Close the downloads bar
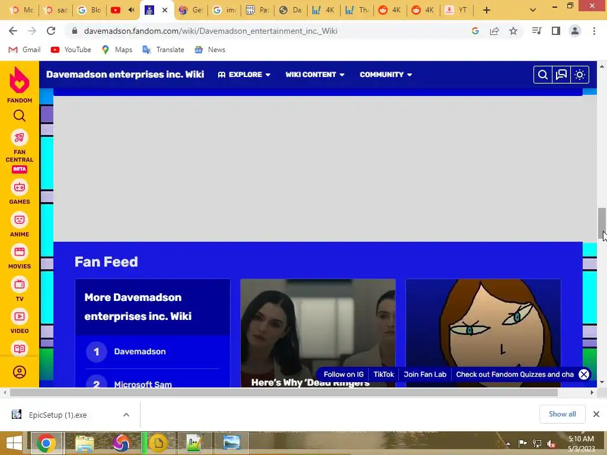 (596, 414)
